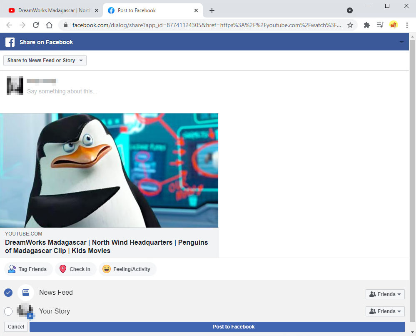
Task: Open the header dropdown arrow at the right end
Action: coord(401,42)
